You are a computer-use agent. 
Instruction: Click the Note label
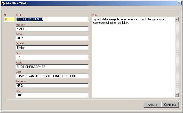[x=94, y=15]
